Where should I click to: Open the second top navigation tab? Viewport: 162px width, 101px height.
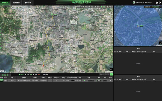16,3
